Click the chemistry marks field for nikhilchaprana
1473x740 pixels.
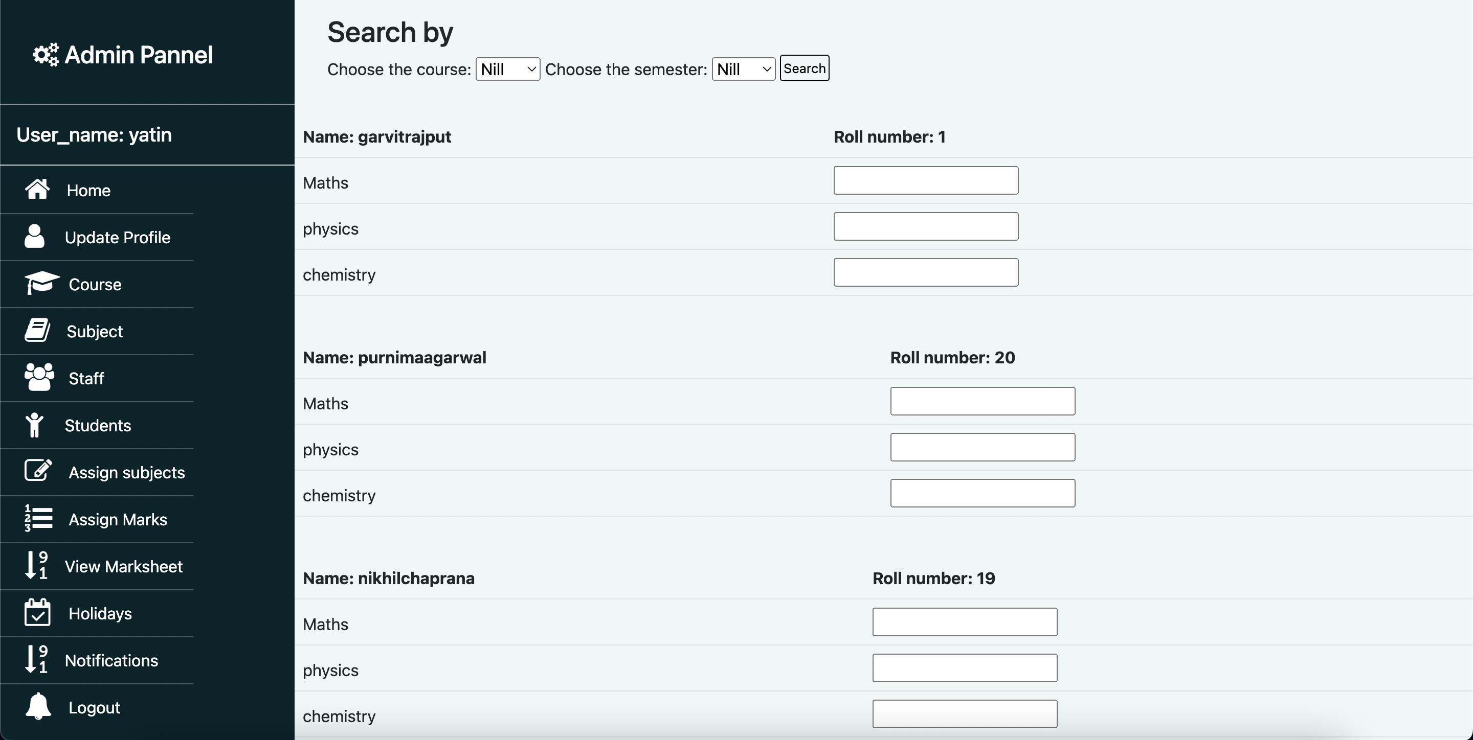click(x=964, y=714)
